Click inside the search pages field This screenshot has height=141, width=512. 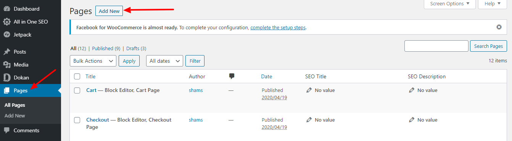[x=436, y=46]
